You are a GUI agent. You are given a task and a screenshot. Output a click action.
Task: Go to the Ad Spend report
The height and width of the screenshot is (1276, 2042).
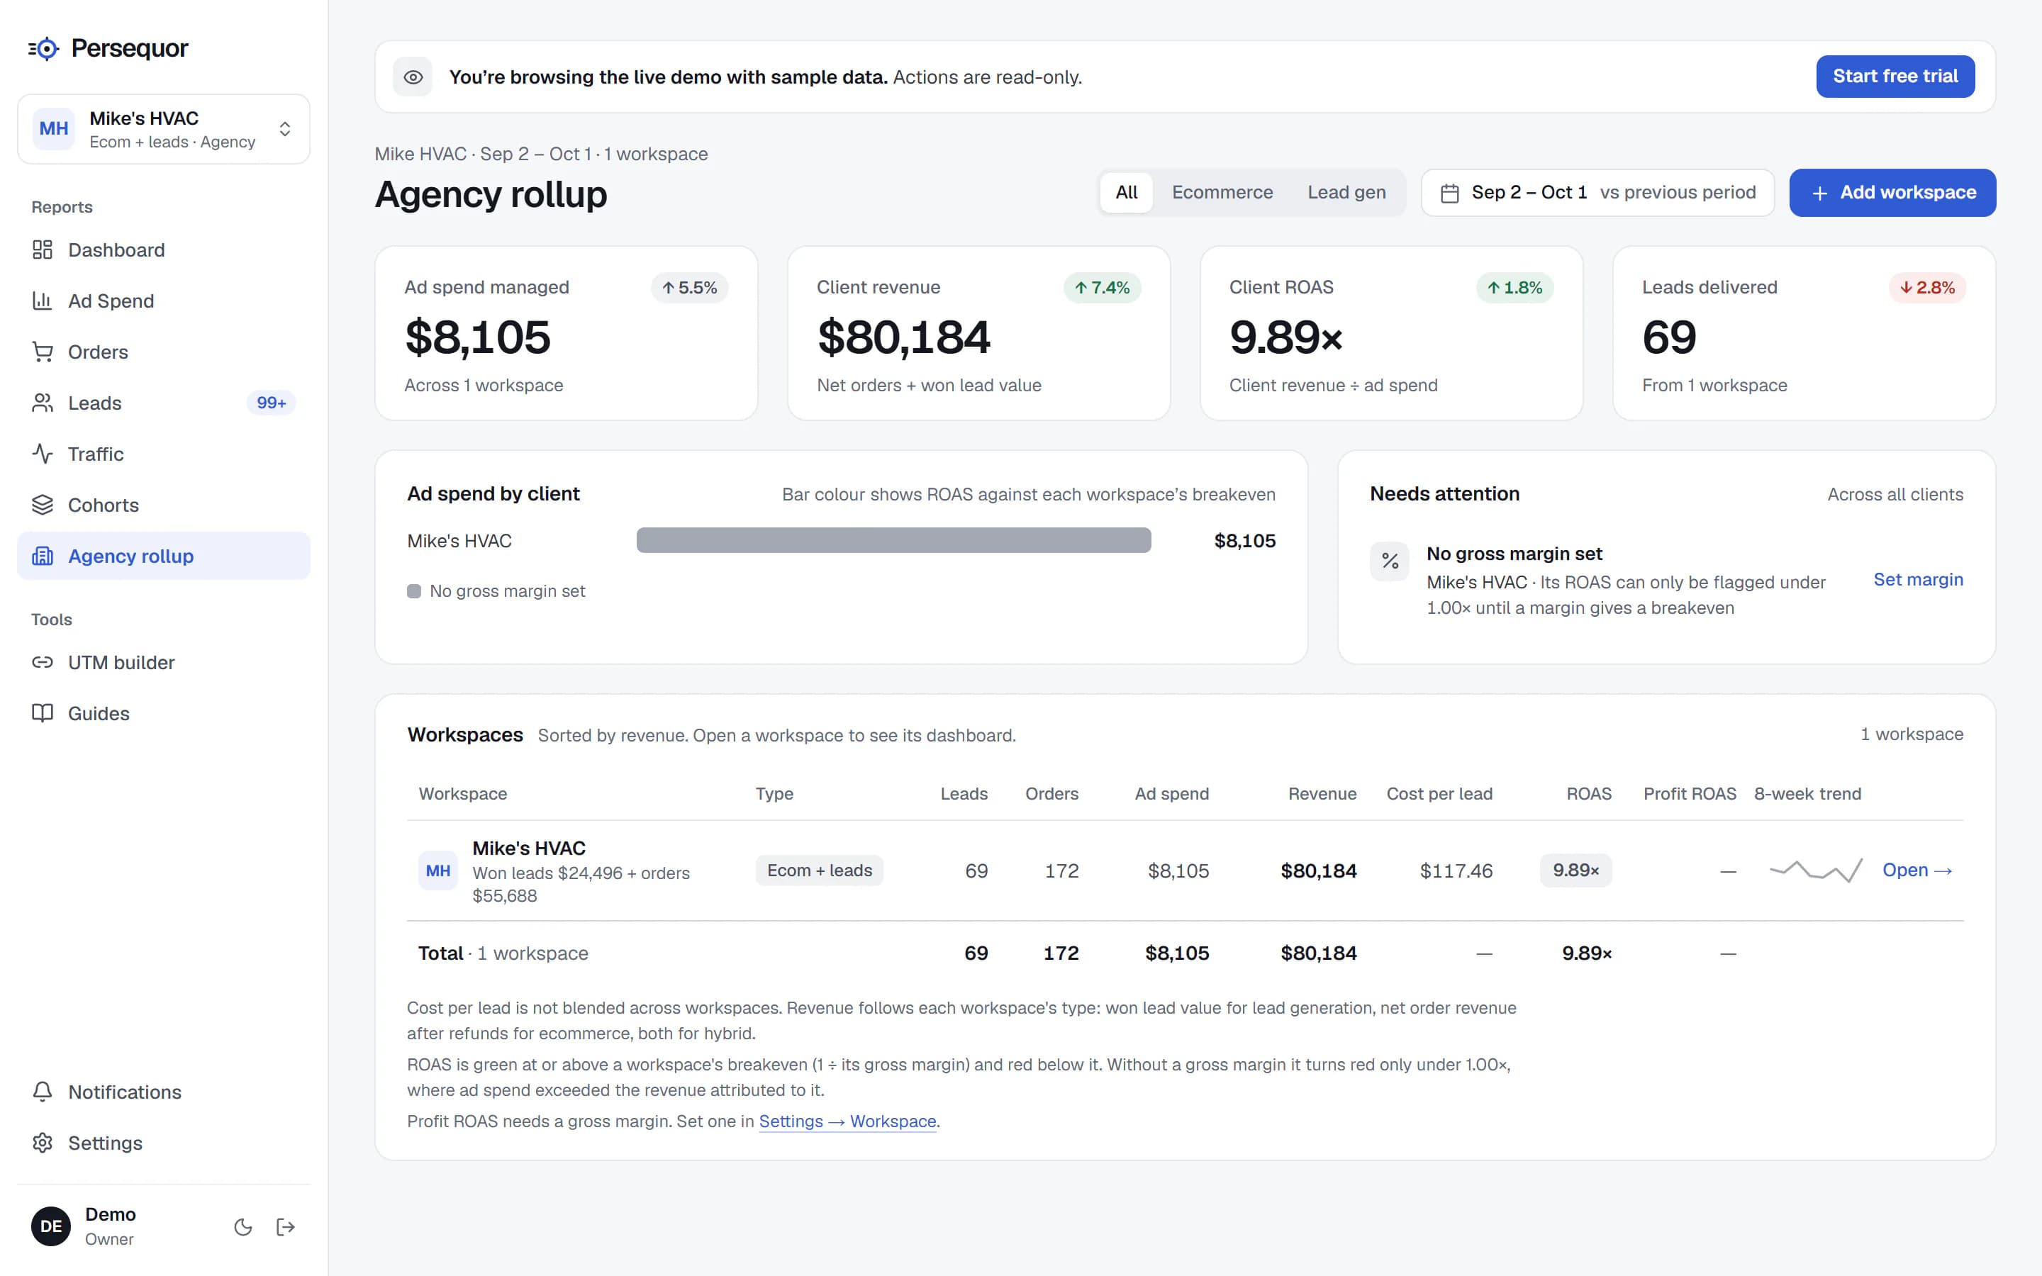tap(164, 301)
